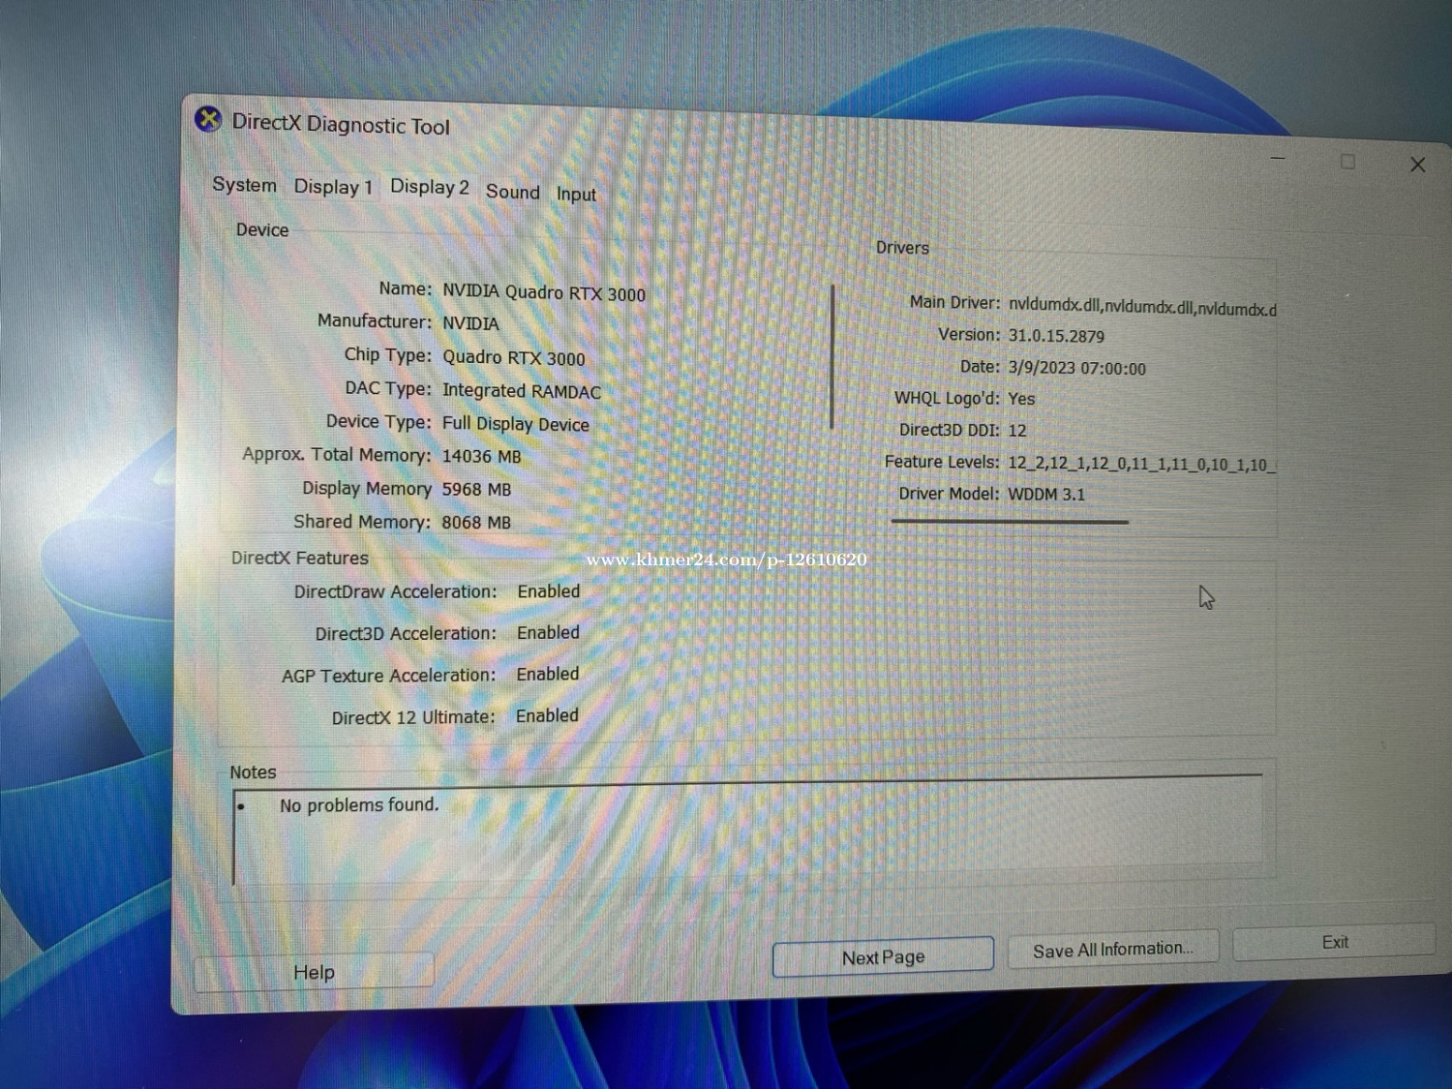This screenshot has width=1452, height=1089.
Task: Click the 'Full Display Device' value
Action: (515, 424)
